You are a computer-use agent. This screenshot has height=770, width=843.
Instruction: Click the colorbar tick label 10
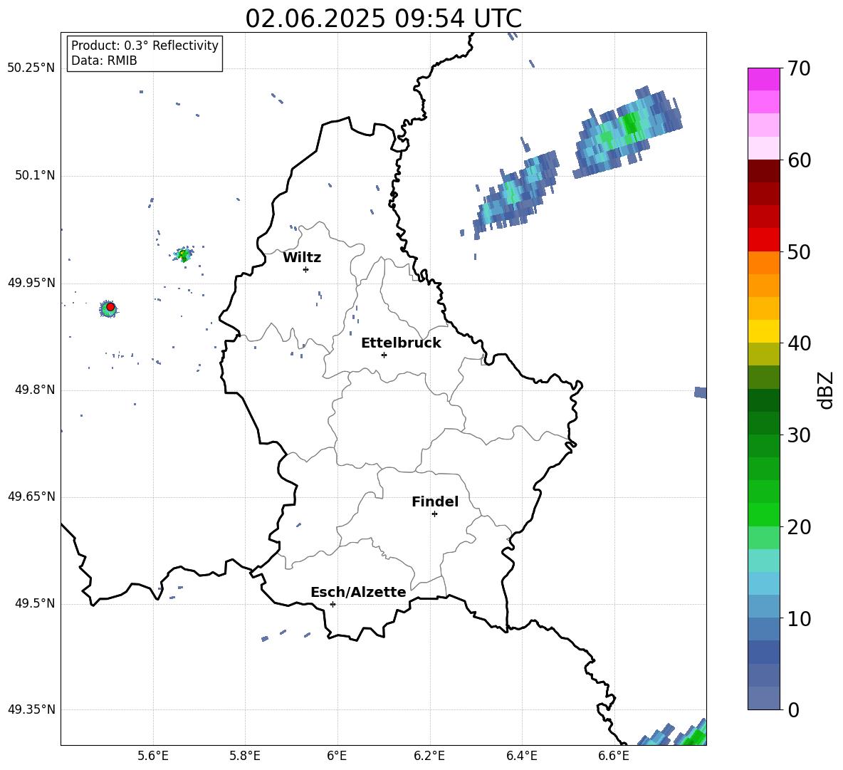[799, 618]
